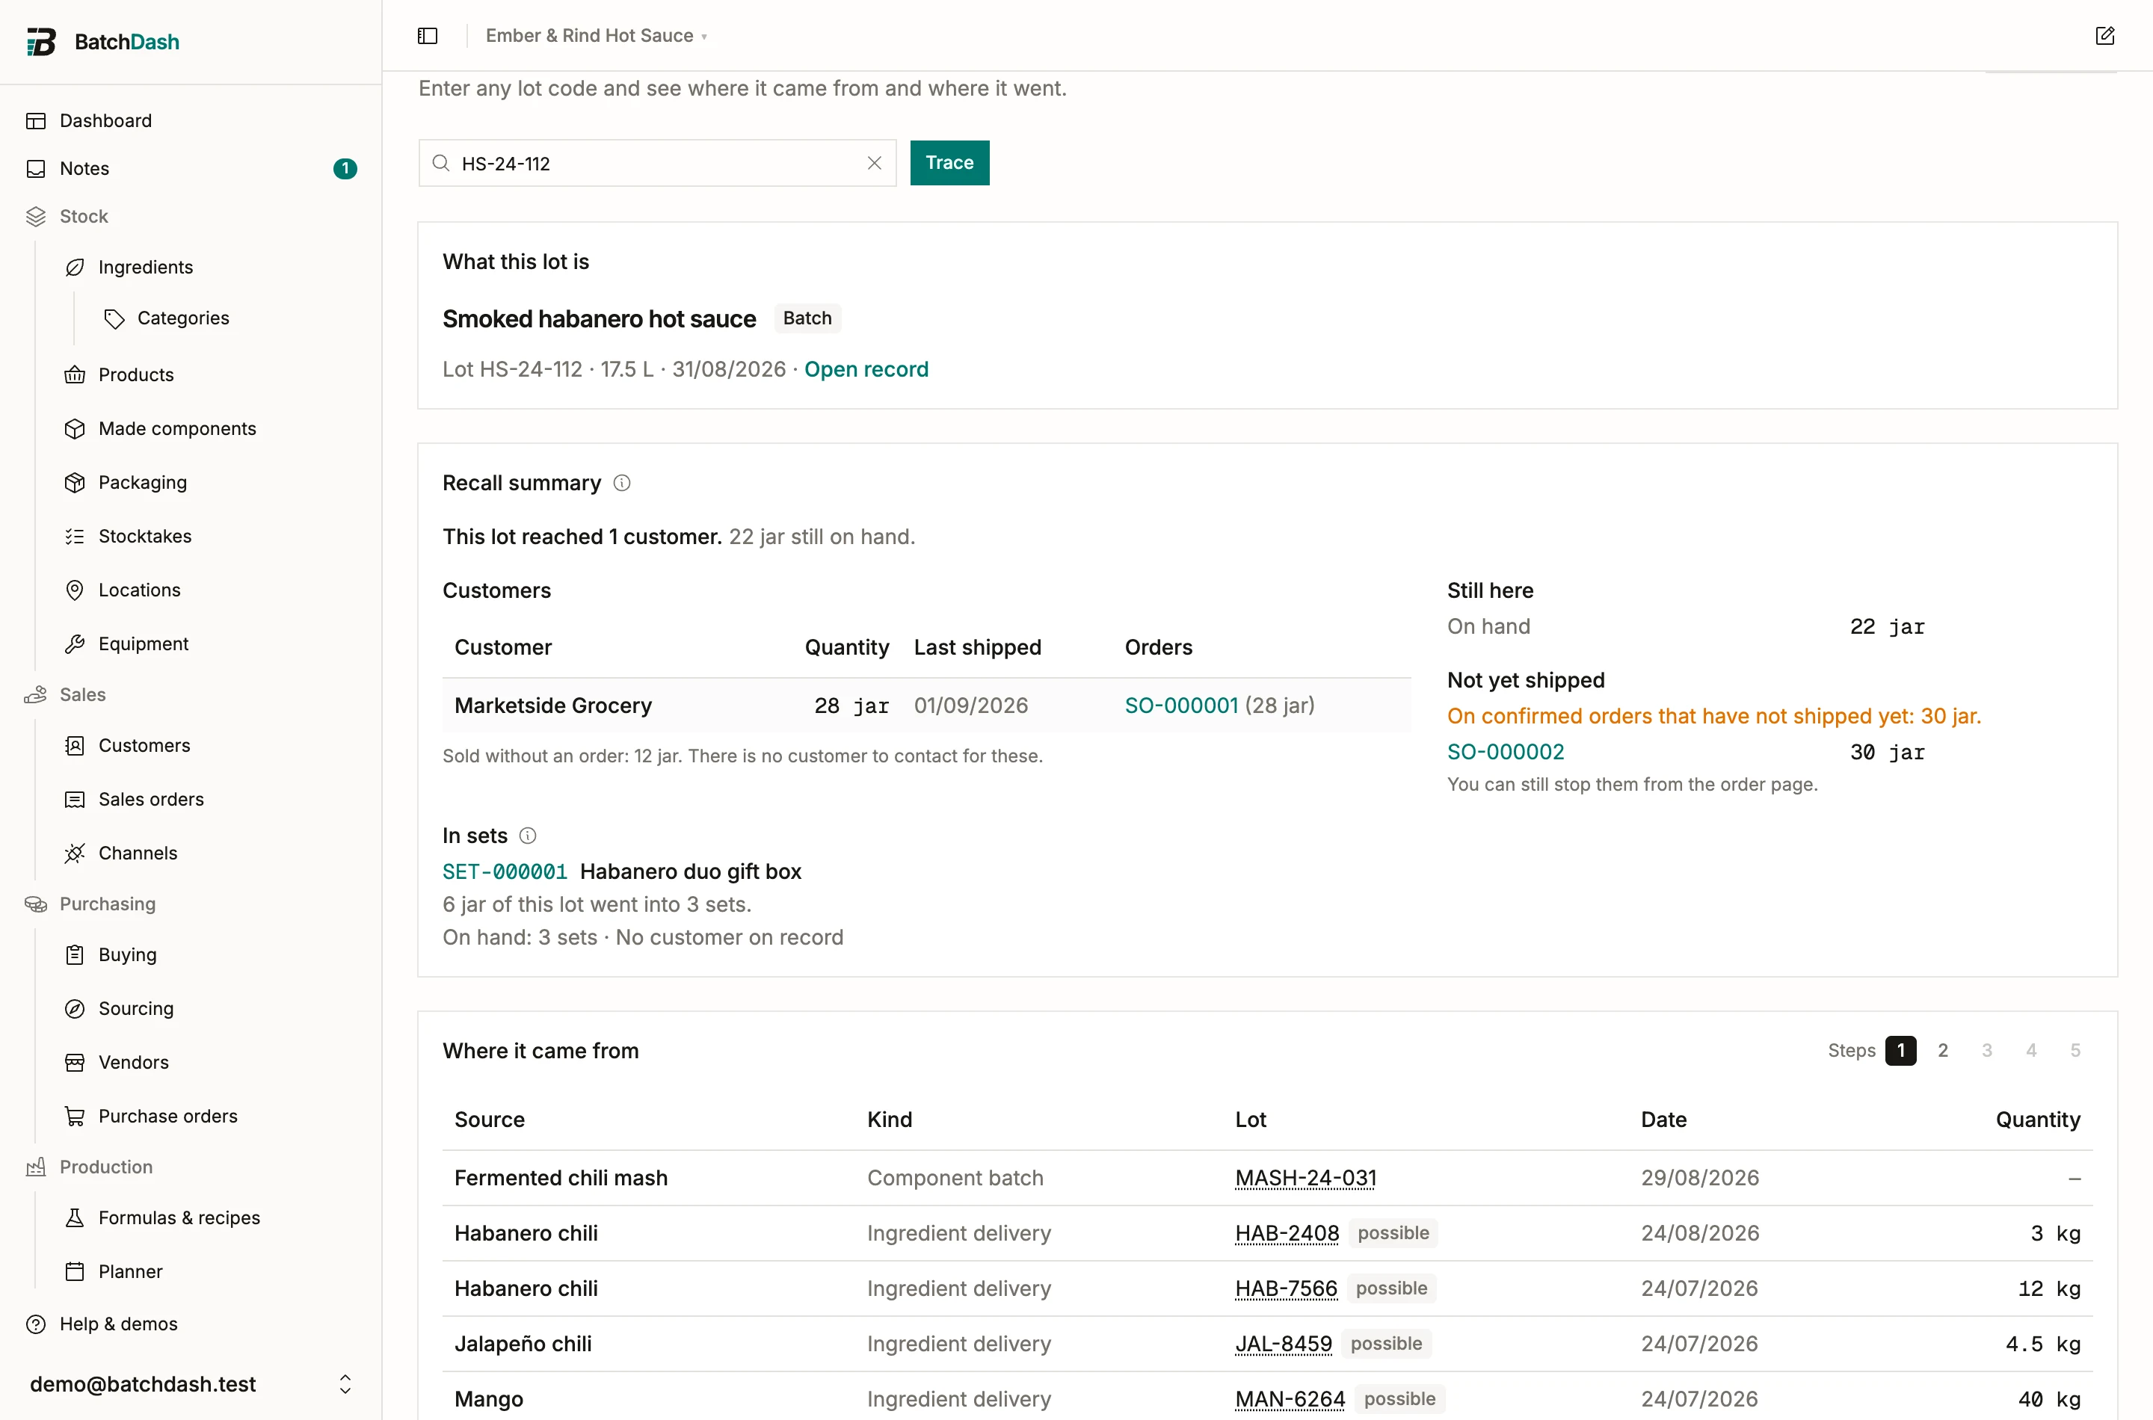Screen dimensions: 2153x1420
Task: Click the Recall summary info icon
Action: point(622,483)
